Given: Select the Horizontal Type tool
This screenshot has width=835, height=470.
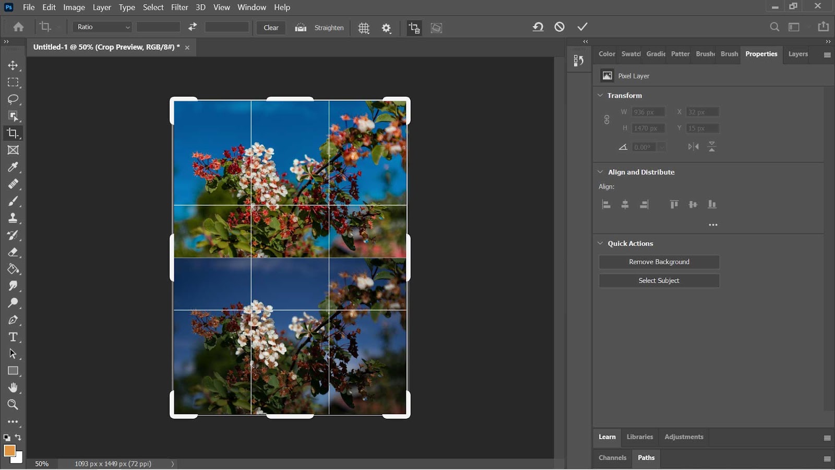Looking at the screenshot, I should pos(13,337).
